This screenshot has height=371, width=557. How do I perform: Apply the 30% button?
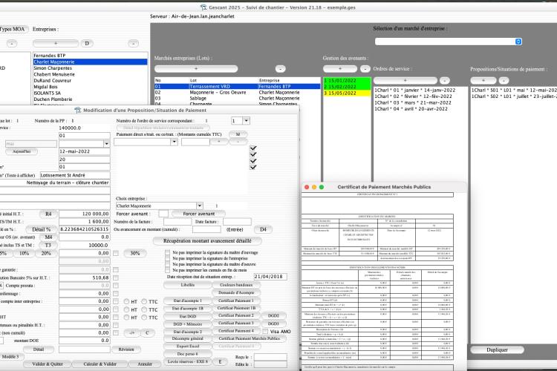tap(135, 253)
